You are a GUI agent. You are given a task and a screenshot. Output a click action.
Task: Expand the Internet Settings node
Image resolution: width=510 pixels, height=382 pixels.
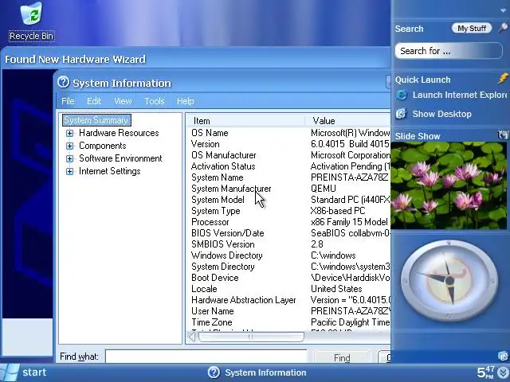(69, 171)
